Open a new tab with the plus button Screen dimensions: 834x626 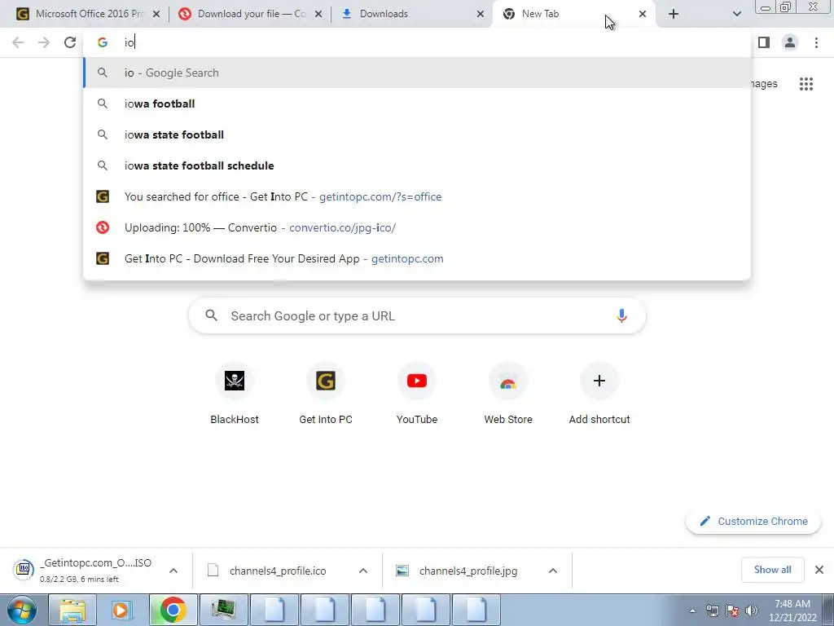coord(674,14)
